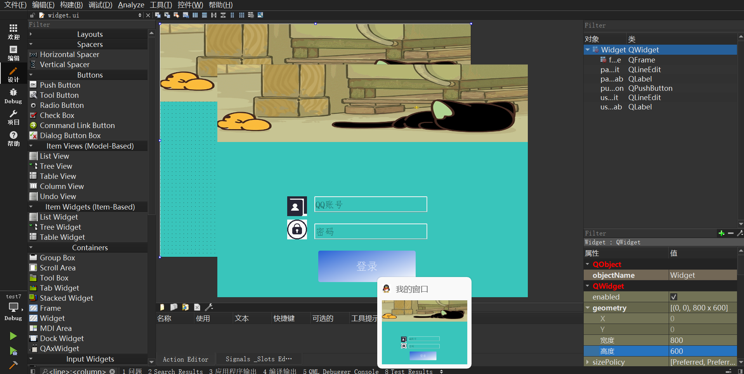744x374 pixels.
Task: Select Edit Buddies mode toolbar icon
Action: (177, 15)
